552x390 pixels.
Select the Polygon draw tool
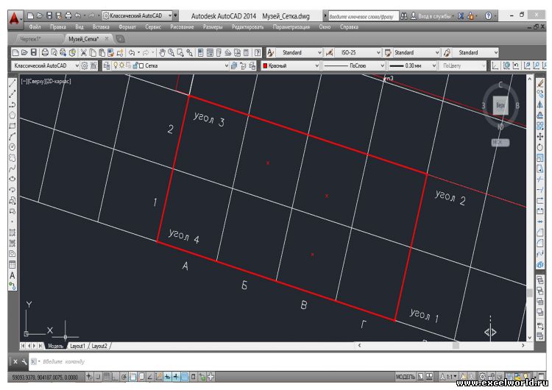[x=13, y=115]
